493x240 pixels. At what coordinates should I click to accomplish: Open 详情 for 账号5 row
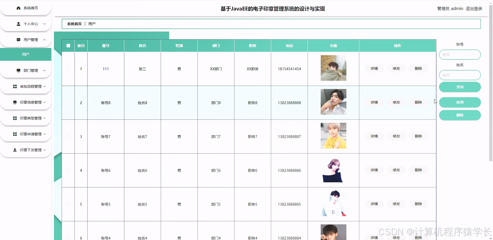[x=374, y=204]
